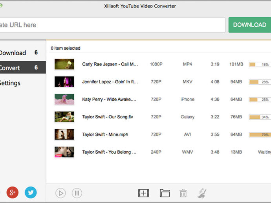This screenshot has width=271, height=203.
Task: Select the Carly Rae Jepsen thumbnail
Action: click(x=64, y=64)
